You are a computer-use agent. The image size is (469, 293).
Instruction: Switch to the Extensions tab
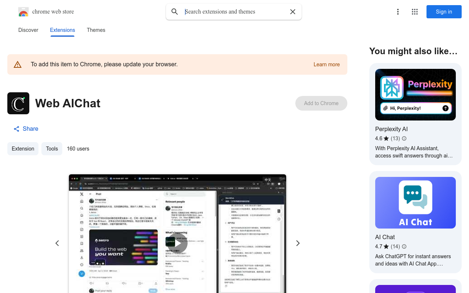pos(63,30)
